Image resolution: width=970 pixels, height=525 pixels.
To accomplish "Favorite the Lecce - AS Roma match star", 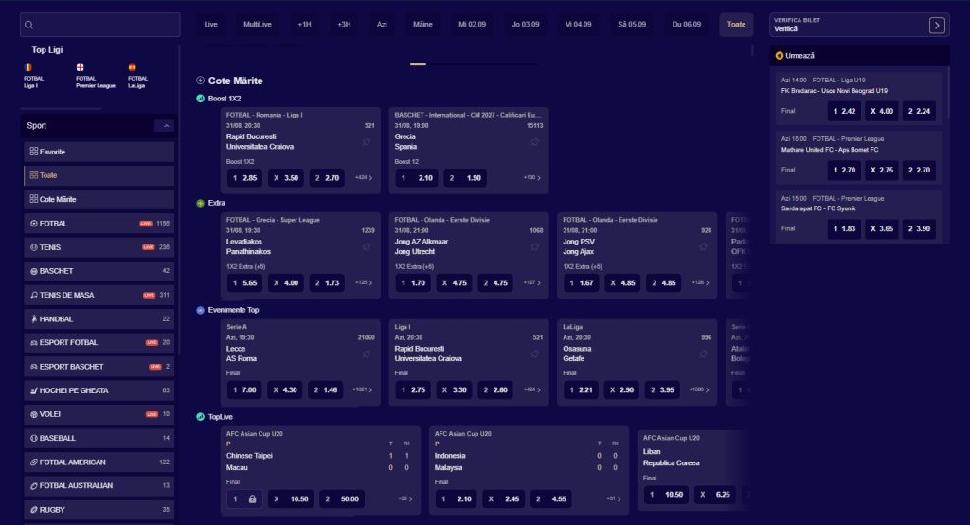I will (x=367, y=353).
